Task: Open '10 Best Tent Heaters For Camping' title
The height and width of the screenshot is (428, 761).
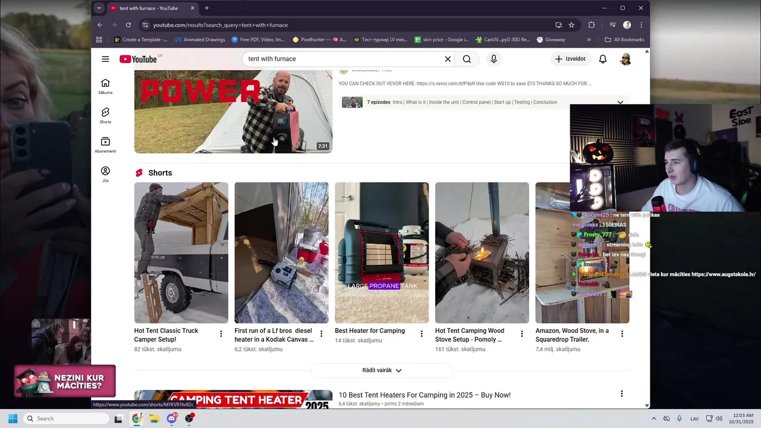Action: click(424, 395)
